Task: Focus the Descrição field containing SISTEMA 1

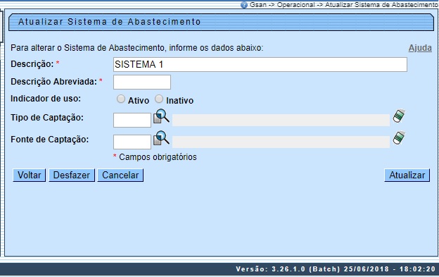Action: pos(260,64)
